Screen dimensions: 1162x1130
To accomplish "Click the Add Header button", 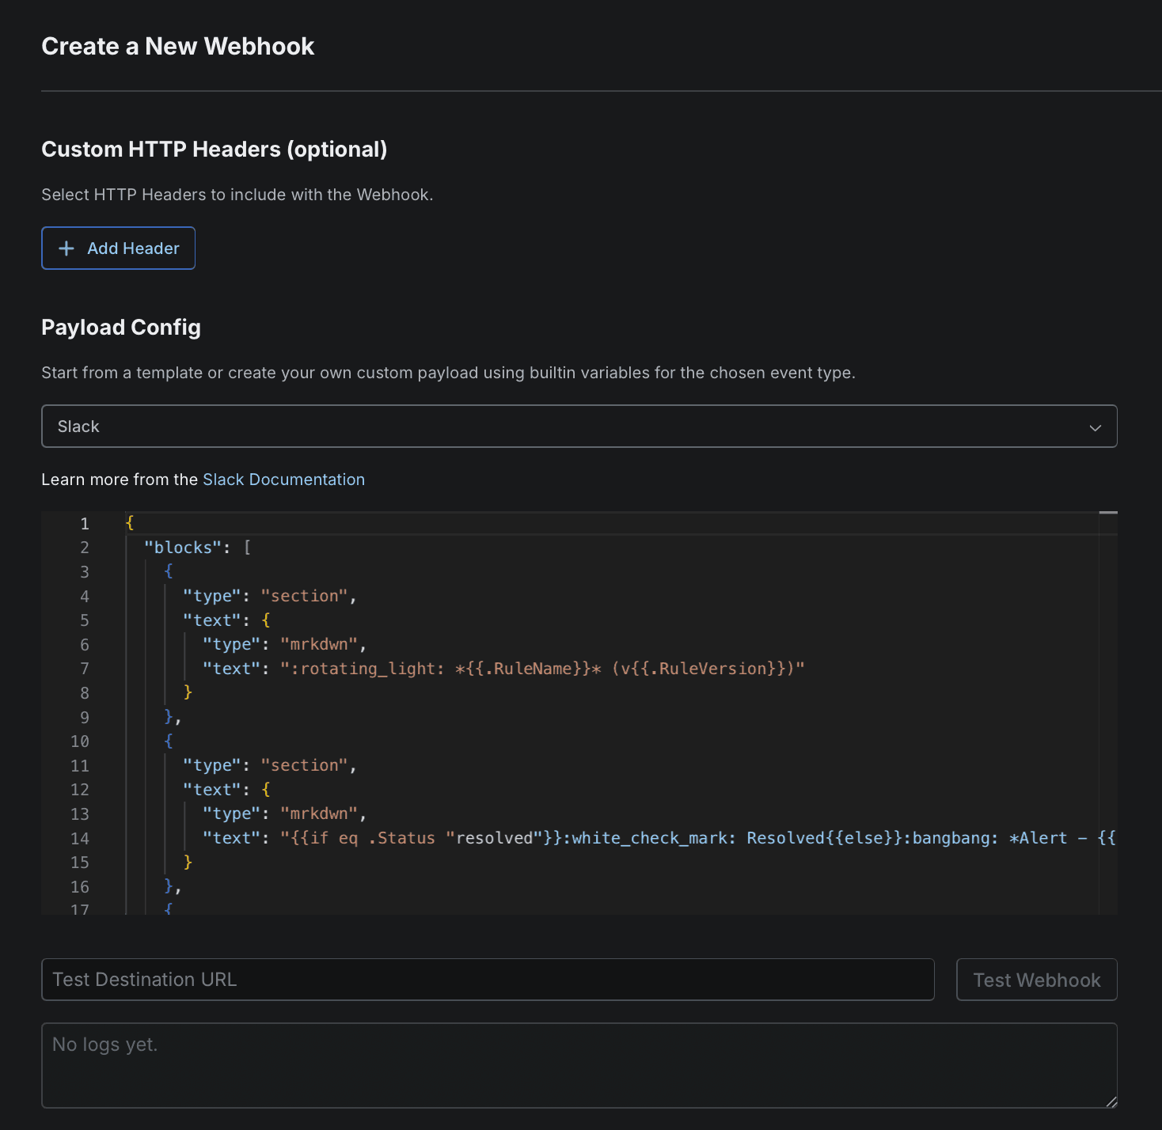I will point(118,248).
